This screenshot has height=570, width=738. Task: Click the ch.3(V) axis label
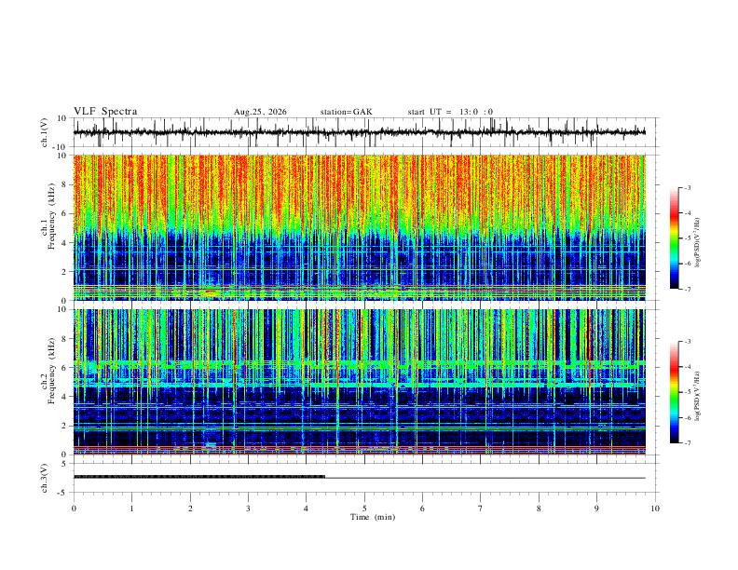[45, 478]
